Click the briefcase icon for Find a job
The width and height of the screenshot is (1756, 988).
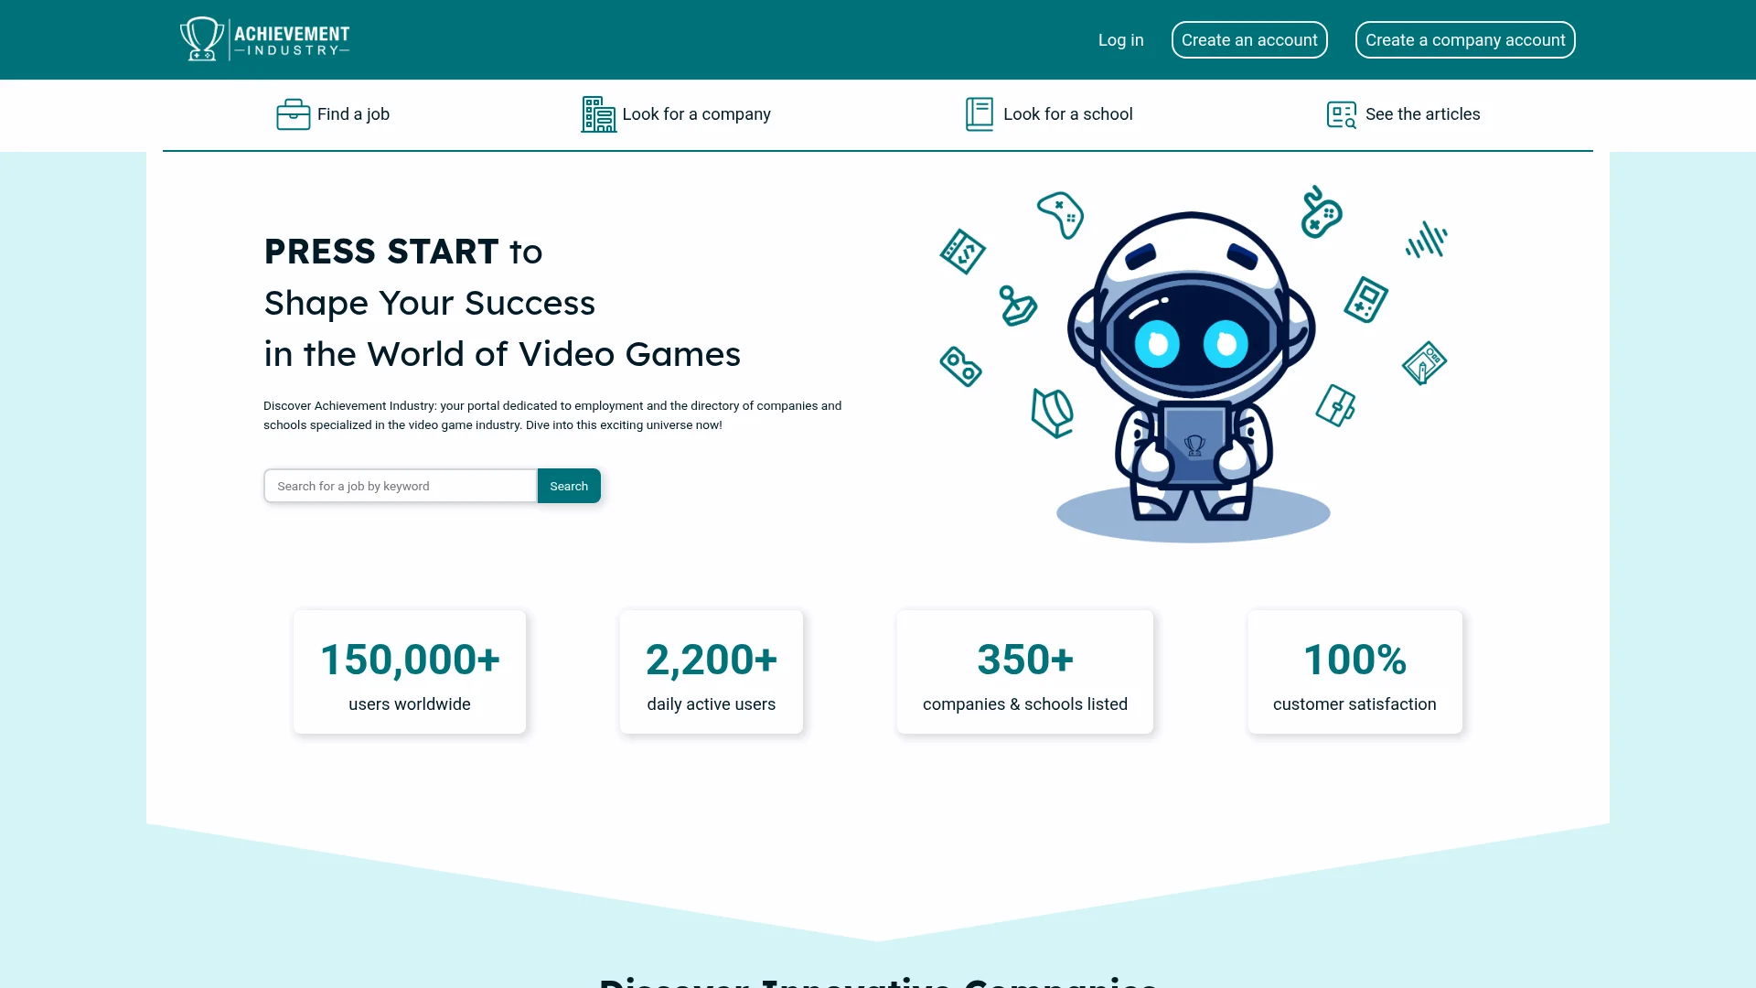(293, 114)
